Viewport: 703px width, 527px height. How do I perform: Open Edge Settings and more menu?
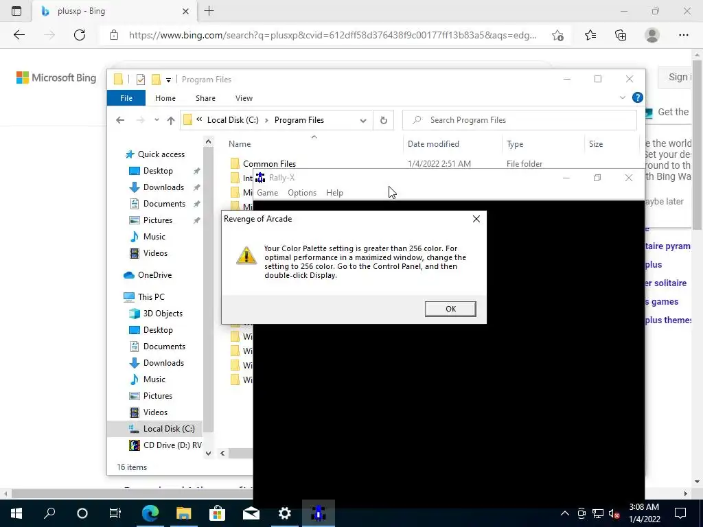tap(683, 35)
